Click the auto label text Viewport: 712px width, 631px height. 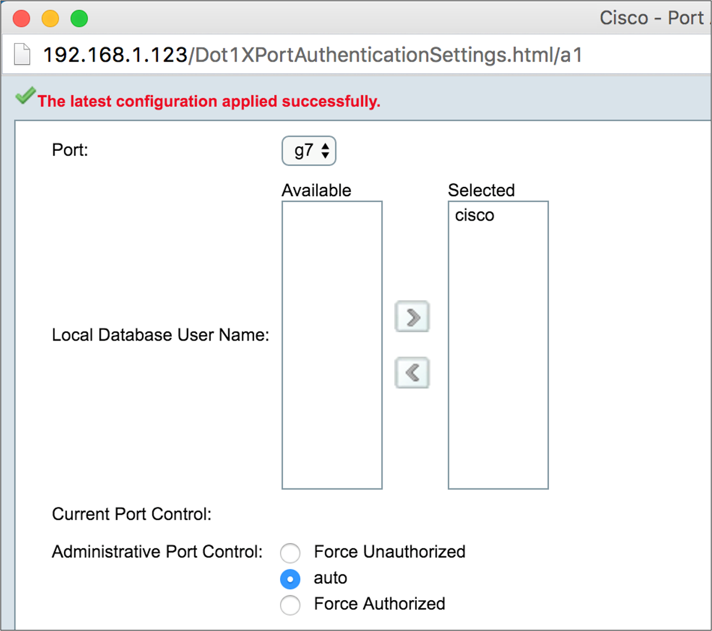(x=330, y=578)
